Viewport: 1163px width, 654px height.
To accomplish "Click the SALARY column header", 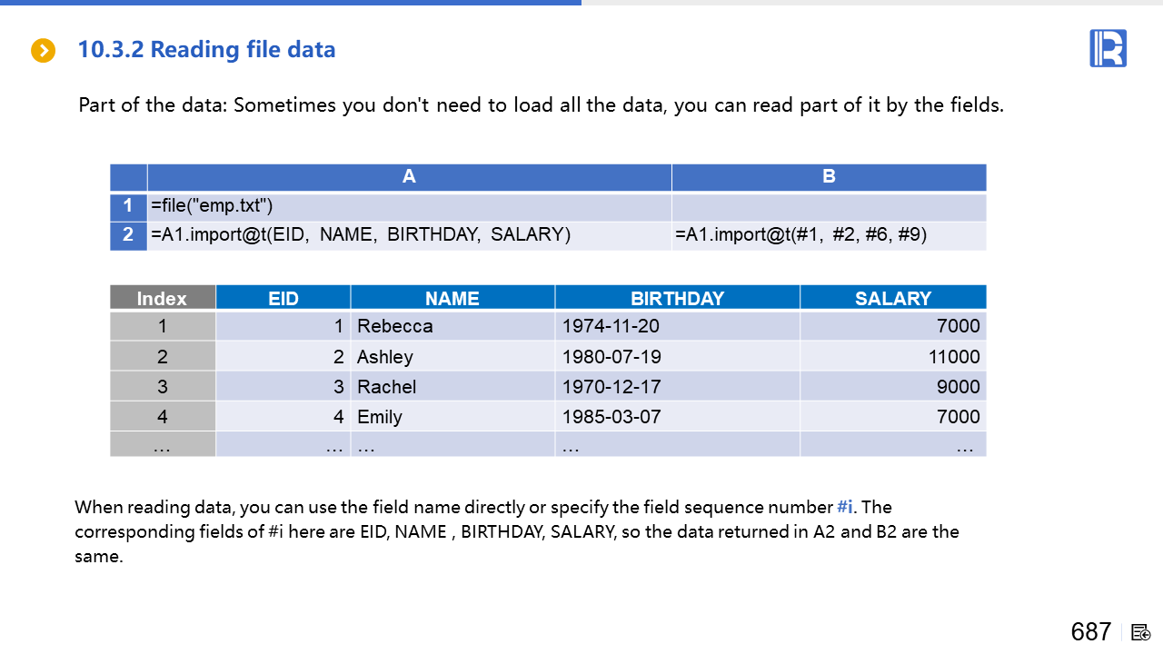I will (x=892, y=298).
